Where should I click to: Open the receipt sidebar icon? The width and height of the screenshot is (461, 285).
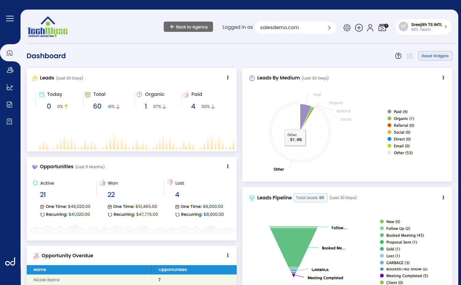click(x=10, y=122)
